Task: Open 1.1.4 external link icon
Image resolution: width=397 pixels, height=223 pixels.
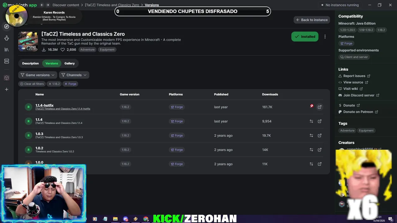Action: (319, 121)
